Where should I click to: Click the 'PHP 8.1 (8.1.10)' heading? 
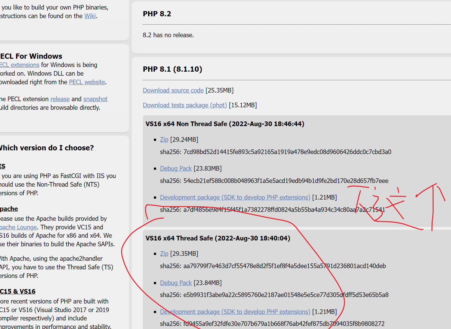coord(172,69)
